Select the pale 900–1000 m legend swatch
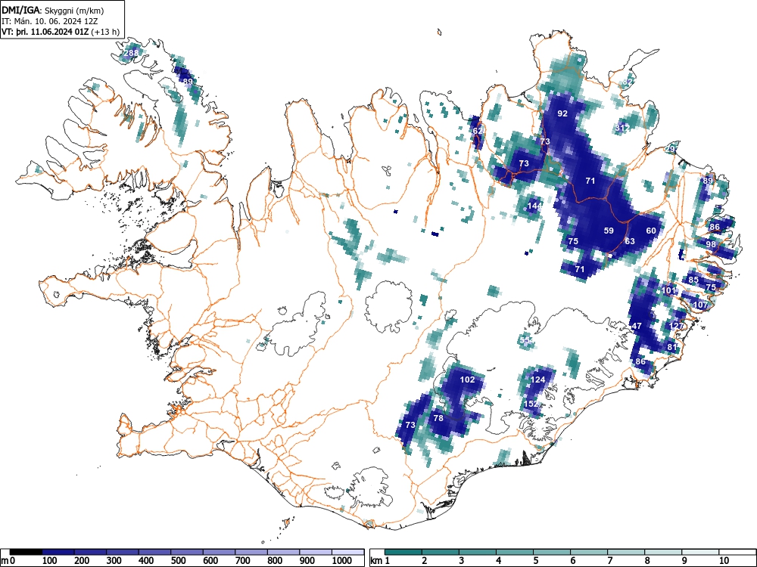The height and width of the screenshot is (567, 757). coord(316,552)
